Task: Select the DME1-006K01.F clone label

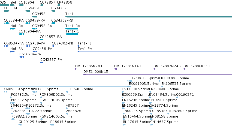Action: (197, 66)
